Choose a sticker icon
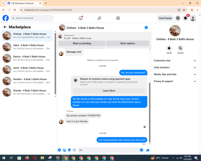The image size is (201, 161). click(x=70, y=150)
